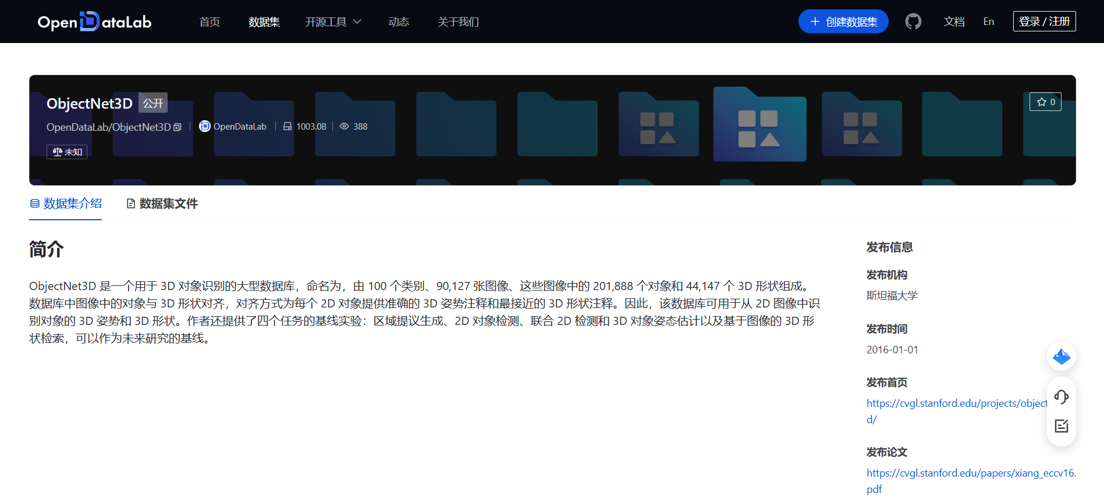Open the feedback form icon

coord(1062,426)
